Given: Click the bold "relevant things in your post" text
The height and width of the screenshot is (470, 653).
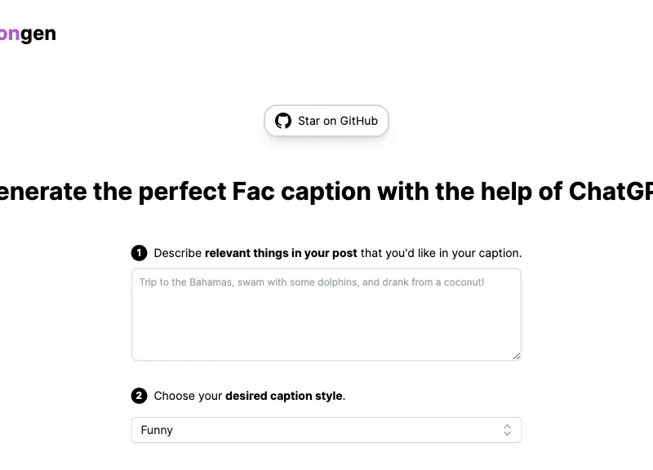Looking at the screenshot, I should coord(281,253).
